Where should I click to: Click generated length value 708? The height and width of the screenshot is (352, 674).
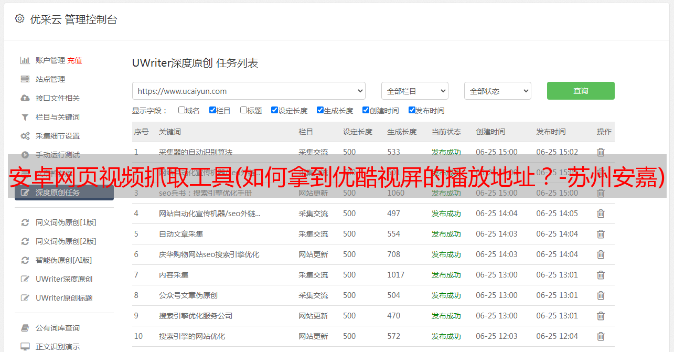click(x=394, y=254)
